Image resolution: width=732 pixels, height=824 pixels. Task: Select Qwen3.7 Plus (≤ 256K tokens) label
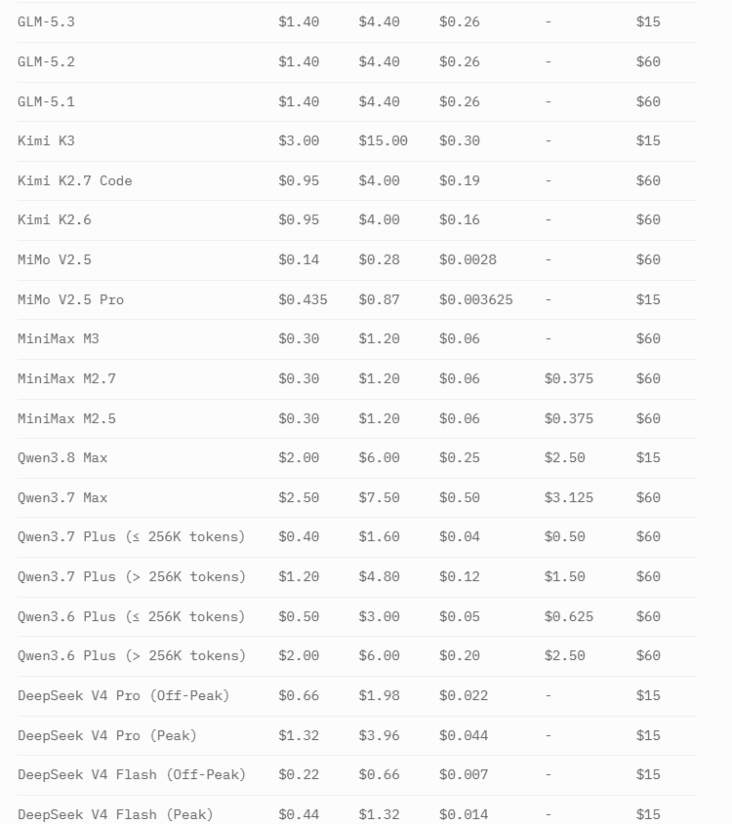click(x=132, y=537)
